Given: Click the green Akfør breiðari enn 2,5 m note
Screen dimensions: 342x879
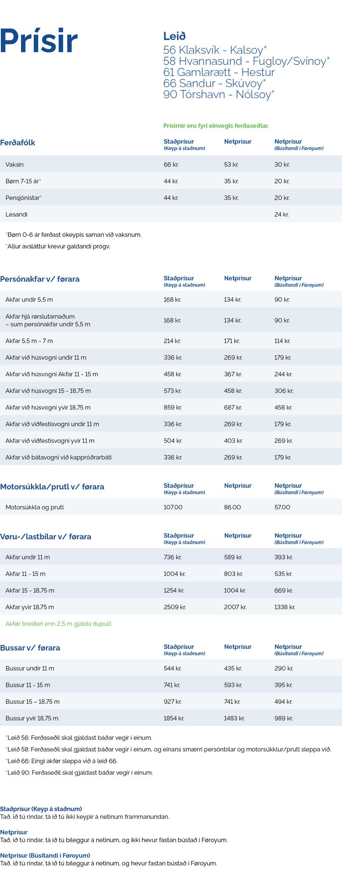Looking at the screenshot, I should coord(58,623).
